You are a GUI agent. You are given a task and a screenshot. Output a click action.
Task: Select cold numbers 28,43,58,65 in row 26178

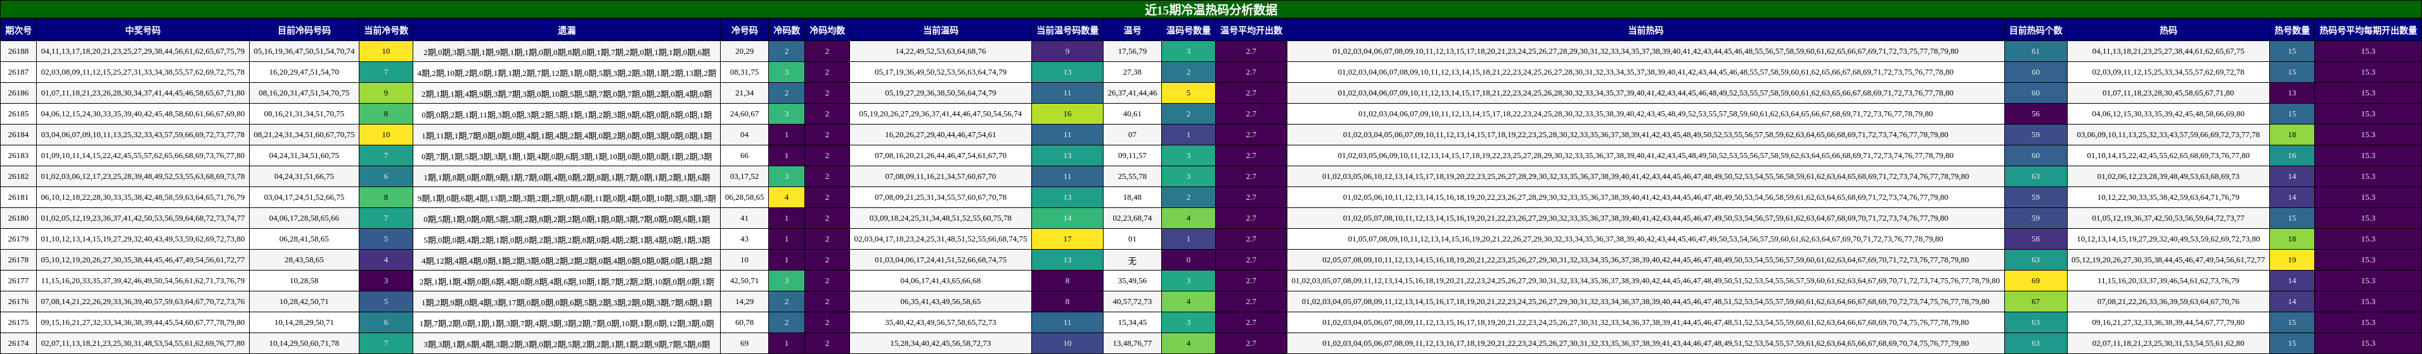click(304, 259)
